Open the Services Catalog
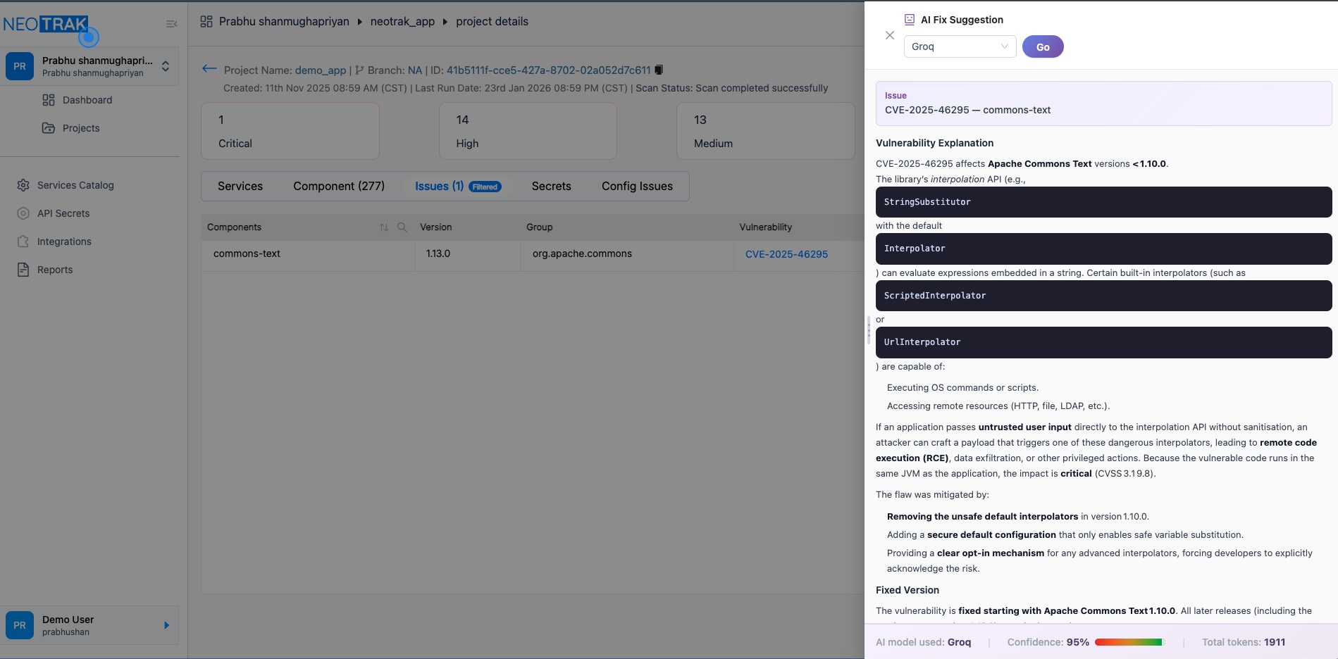The width and height of the screenshot is (1338, 659). click(75, 185)
